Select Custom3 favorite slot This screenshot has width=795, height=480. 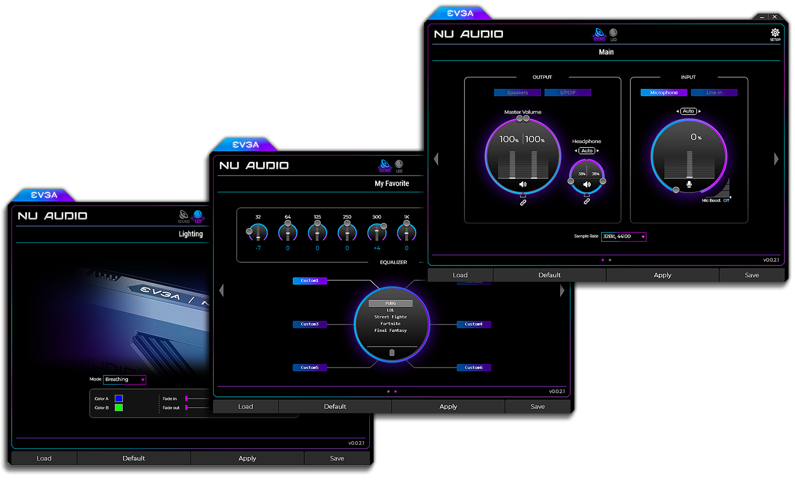(x=310, y=324)
